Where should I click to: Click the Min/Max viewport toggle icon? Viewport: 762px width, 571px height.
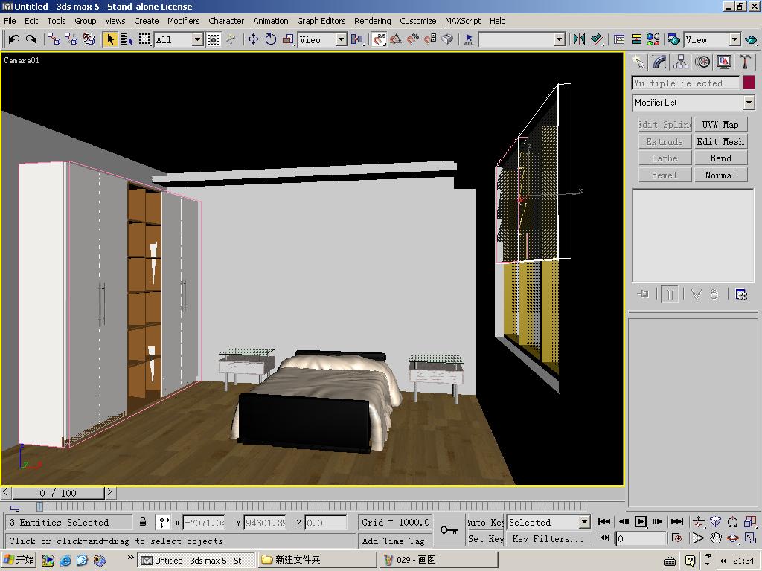(x=750, y=538)
